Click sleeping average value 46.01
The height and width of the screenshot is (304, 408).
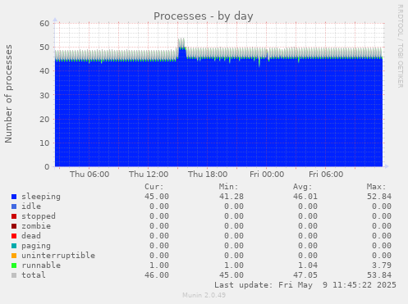(x=305, y=197)
